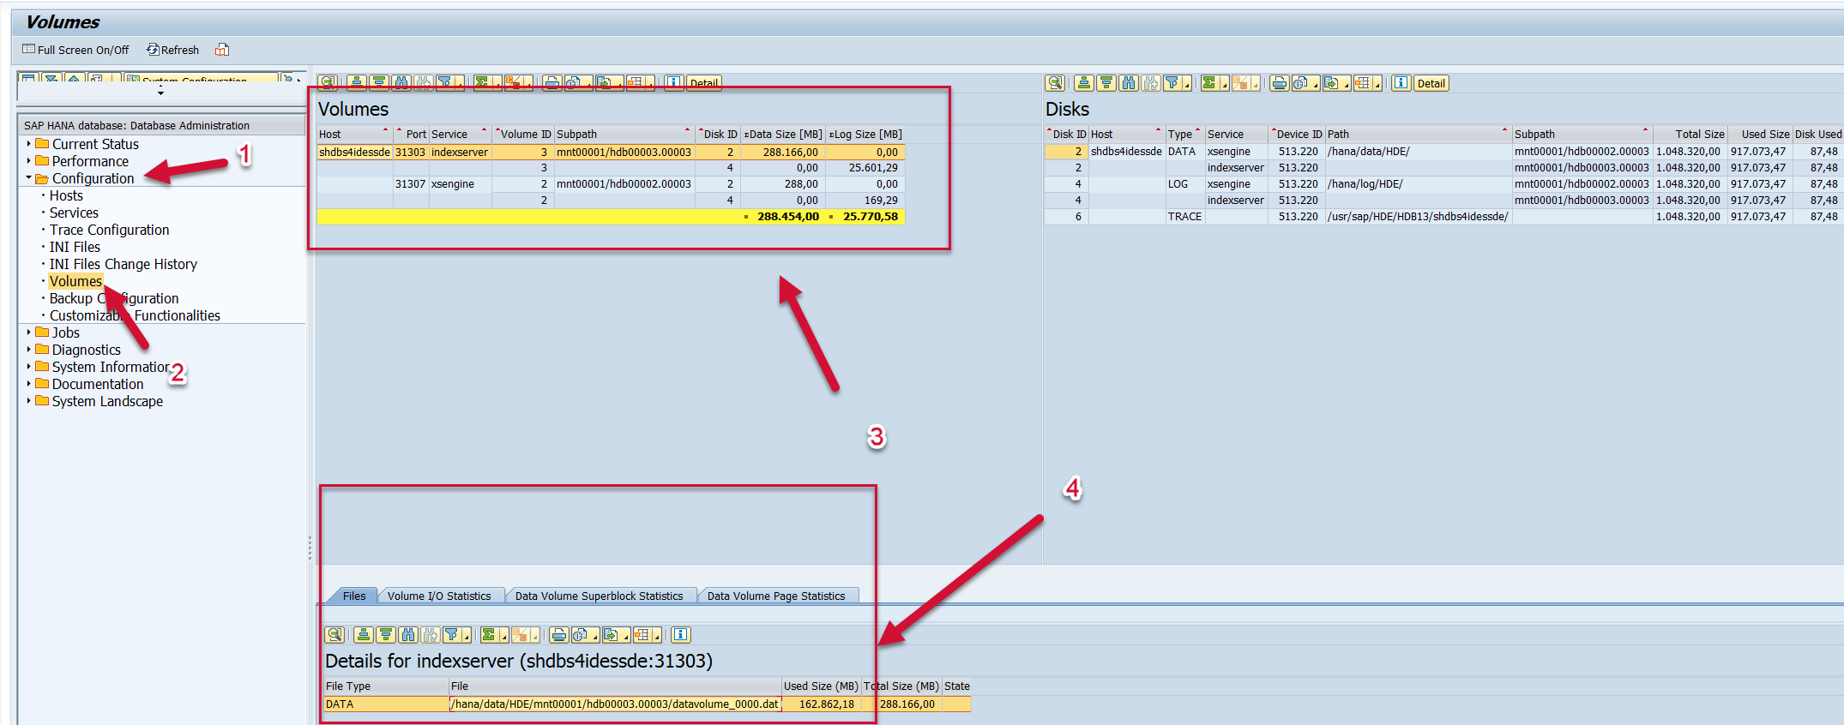Select the xsengine row in Volumes table

(452, 184)
